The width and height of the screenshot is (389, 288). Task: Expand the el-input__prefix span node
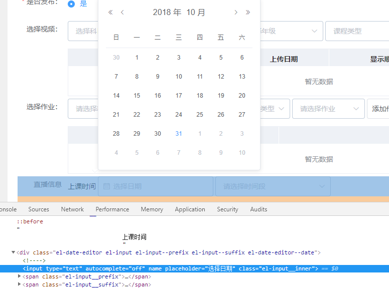(x=20, y=276)
